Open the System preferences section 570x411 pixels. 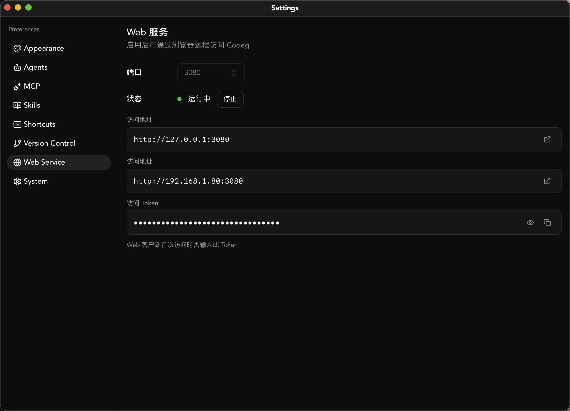click(59, 181)
